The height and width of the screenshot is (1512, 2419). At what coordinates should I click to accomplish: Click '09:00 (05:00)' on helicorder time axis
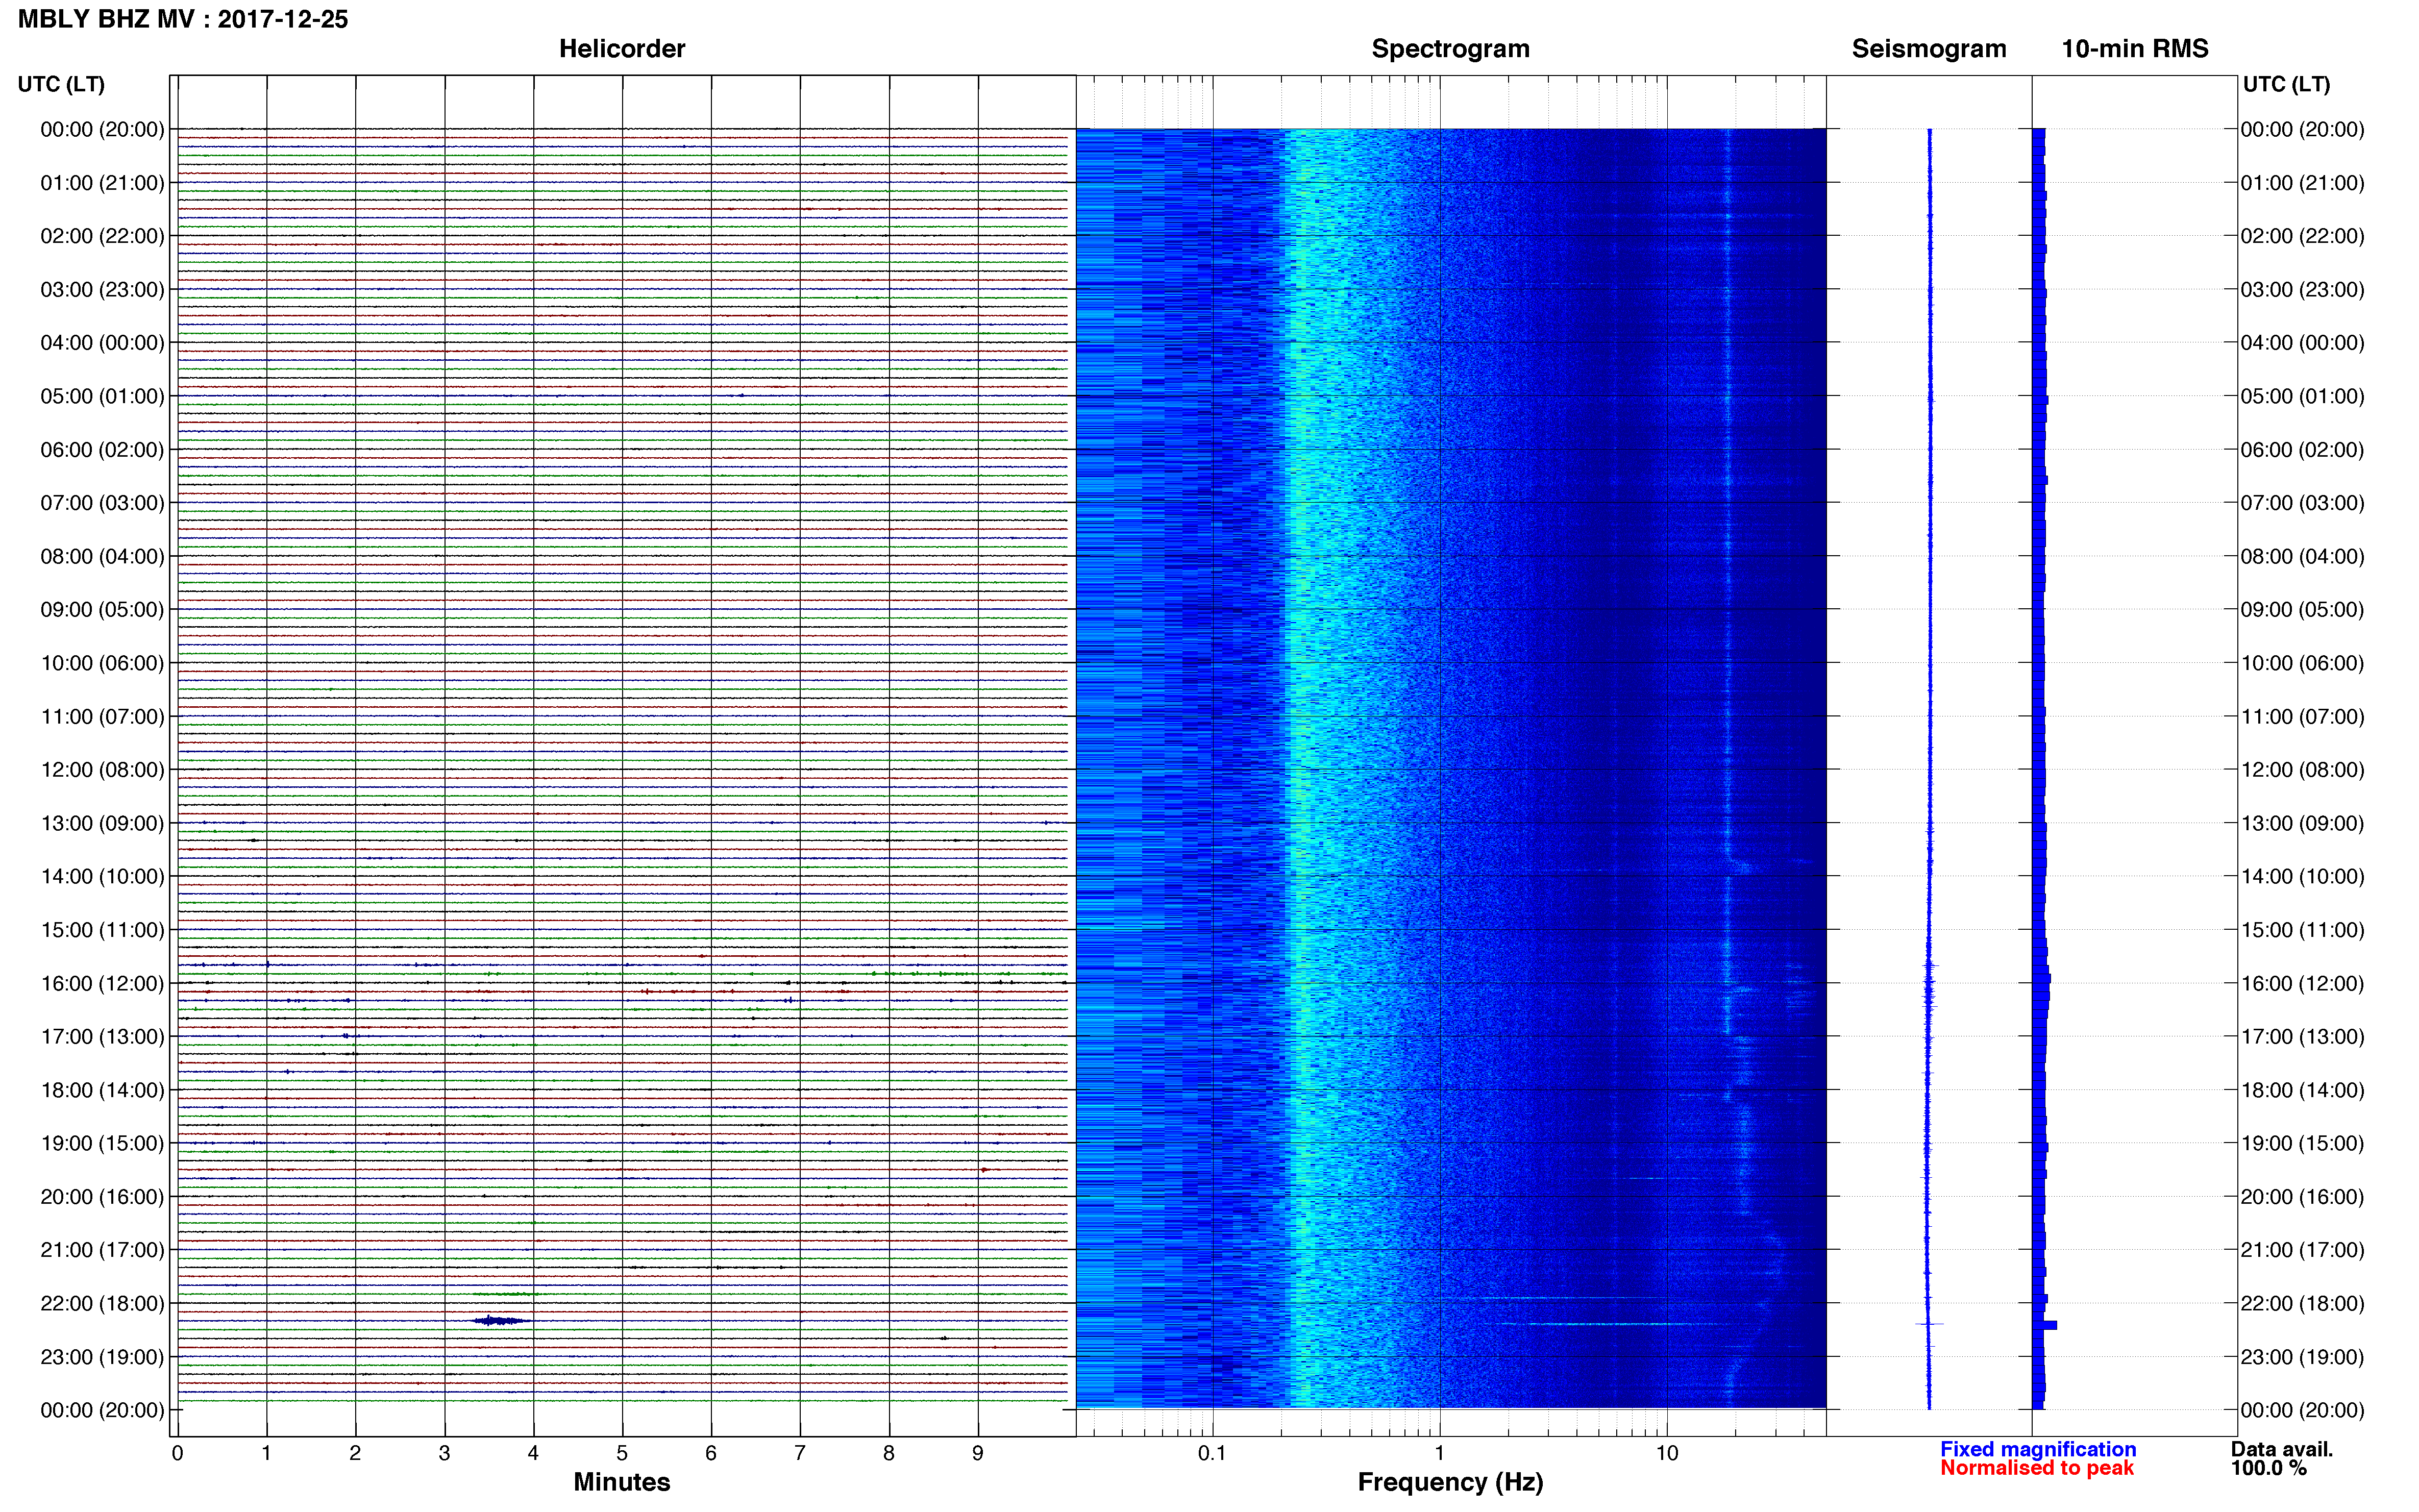tap(102, 610)
